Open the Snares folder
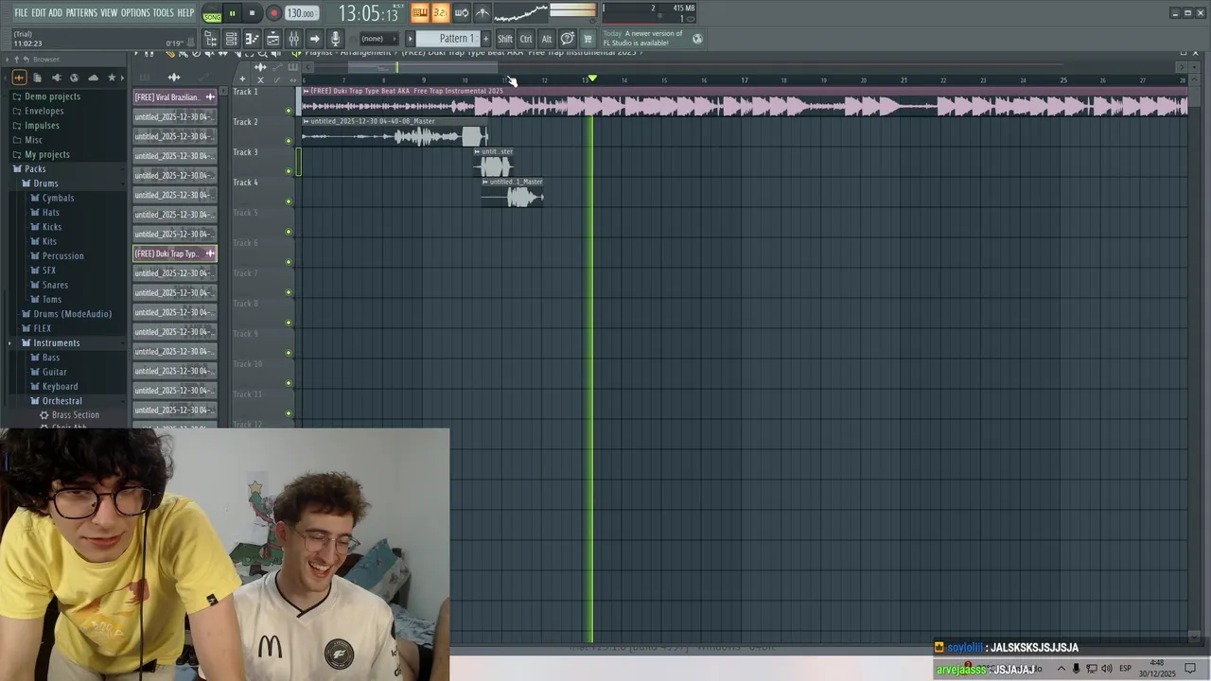The height and width of the screenshot is (681, 1211). [x=55, y=285]
